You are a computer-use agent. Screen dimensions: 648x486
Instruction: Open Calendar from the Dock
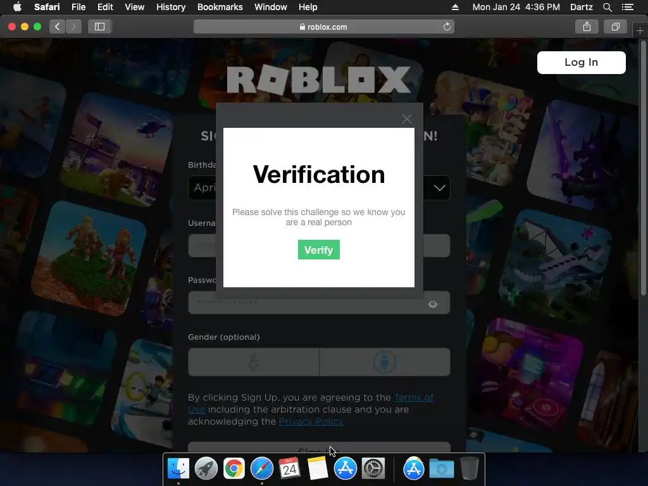pyautogui.click(x=289, y=469)
